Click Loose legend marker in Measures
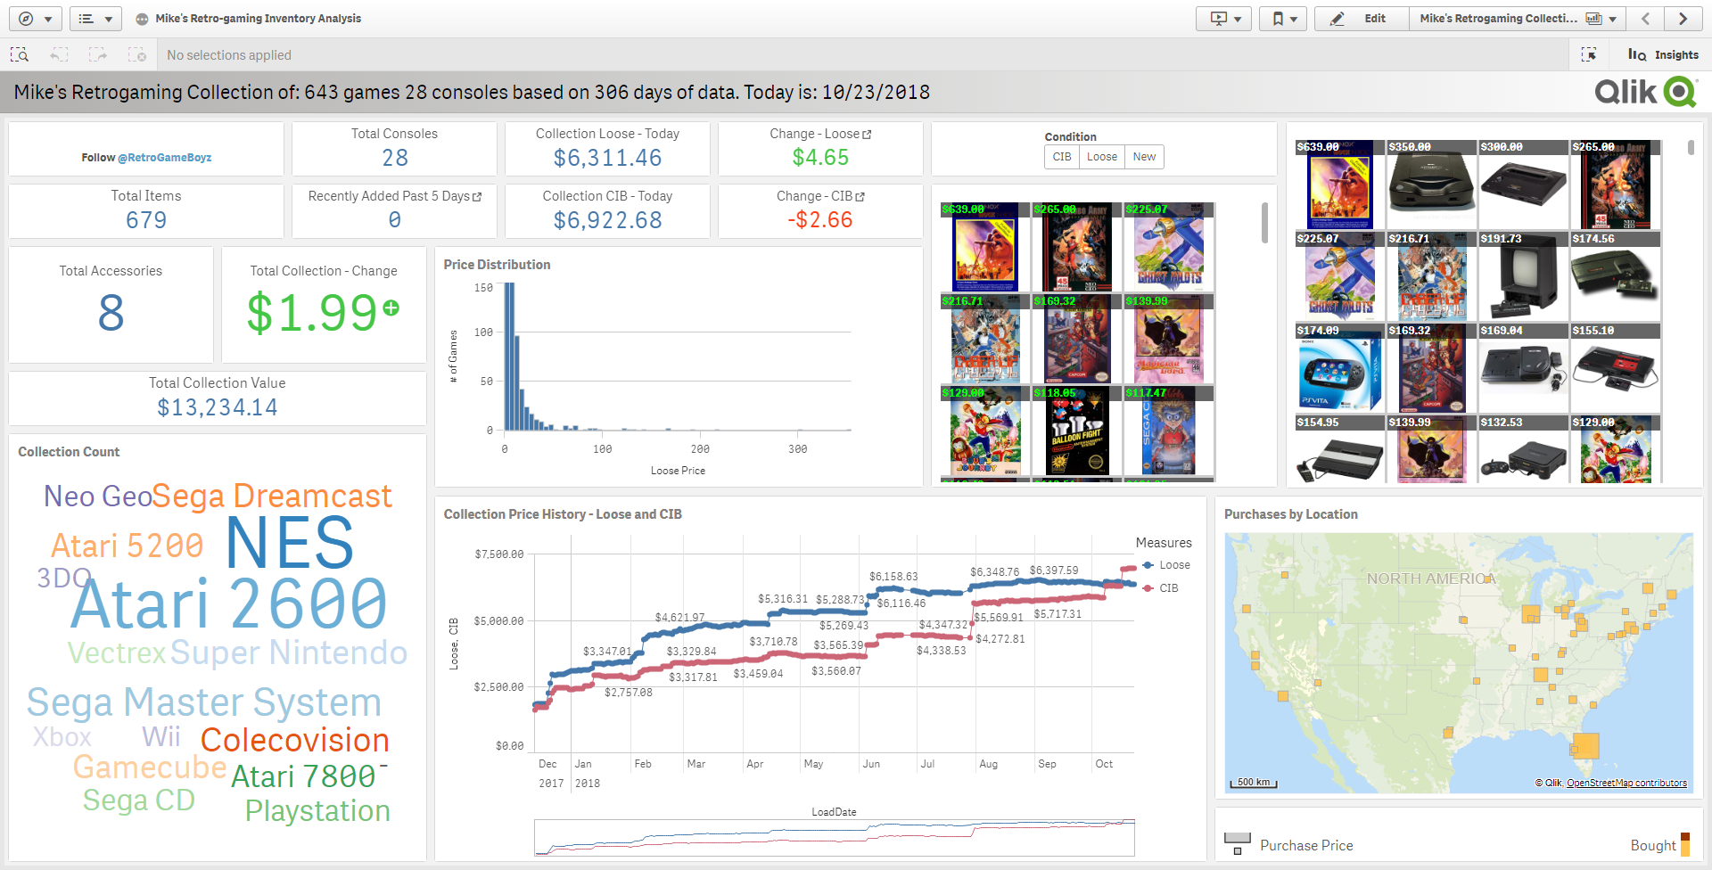 click(x=1148, y=565)
